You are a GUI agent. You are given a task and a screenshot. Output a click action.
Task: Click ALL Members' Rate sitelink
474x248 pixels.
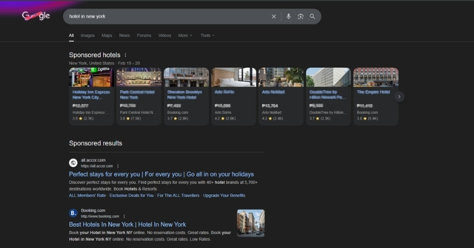point(87,195)
